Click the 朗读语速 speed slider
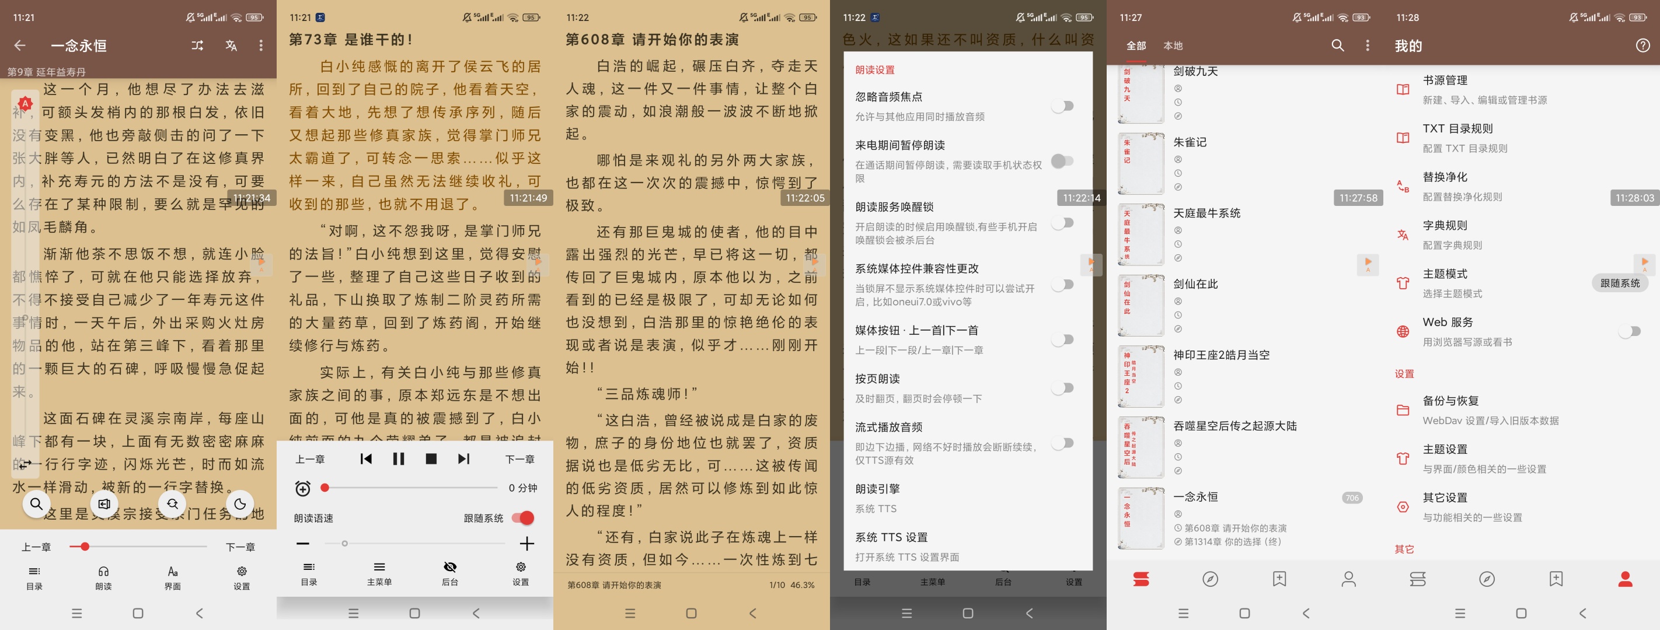The width and height of the screenshot is (1660, 630). (346, 543)
